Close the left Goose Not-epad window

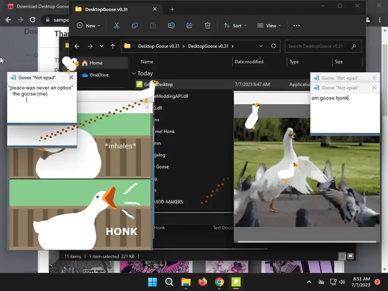point(71,77)
